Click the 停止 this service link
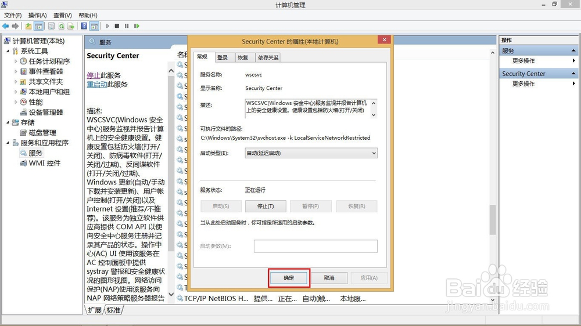This screenshot has width=581, height=326. (94, 75)
